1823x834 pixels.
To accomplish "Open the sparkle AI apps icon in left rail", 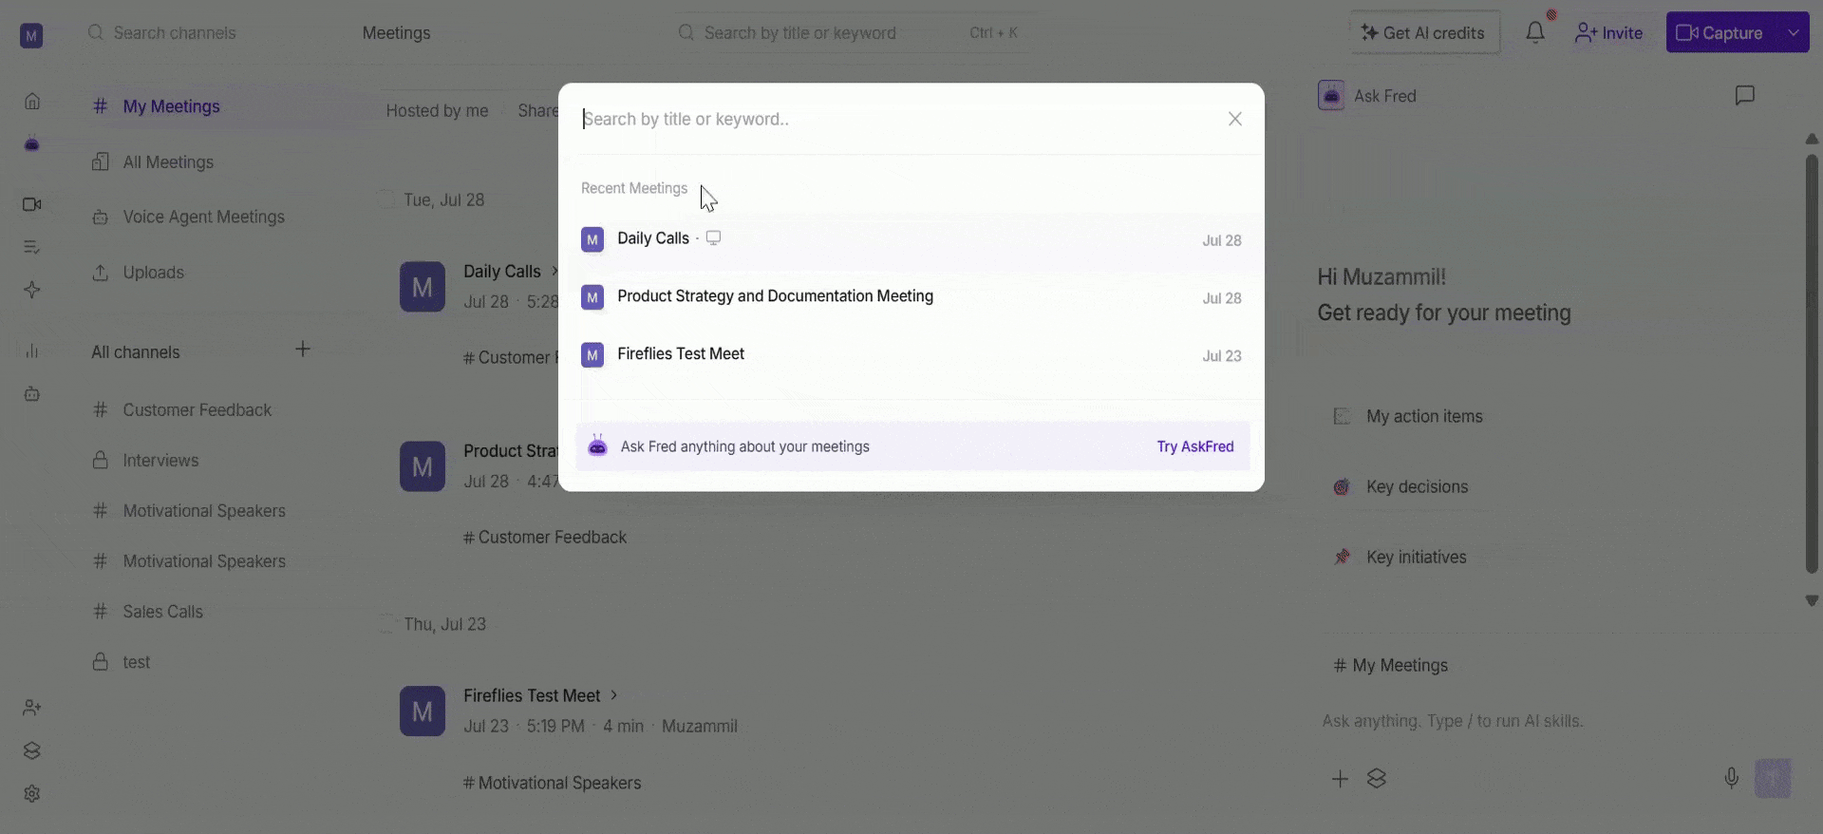I will (32, 290).
